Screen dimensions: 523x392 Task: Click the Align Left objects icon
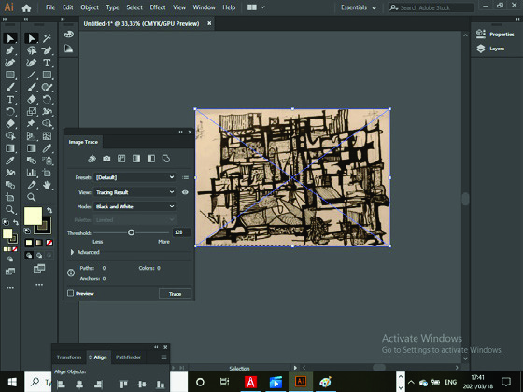tap(61, 385)
